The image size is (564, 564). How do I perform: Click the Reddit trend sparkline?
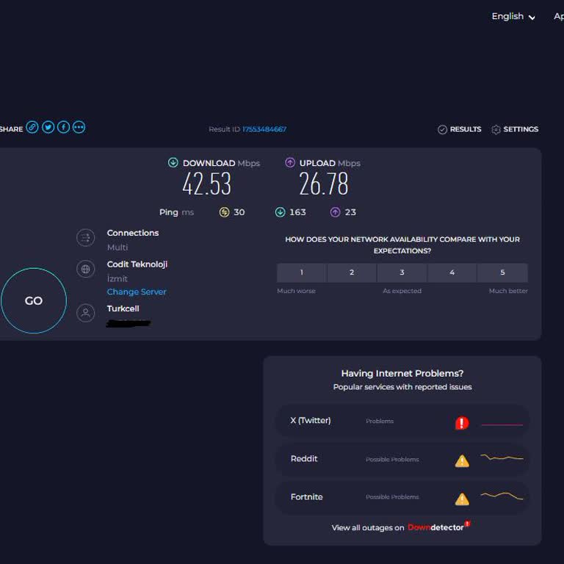(x=502, y=458)
